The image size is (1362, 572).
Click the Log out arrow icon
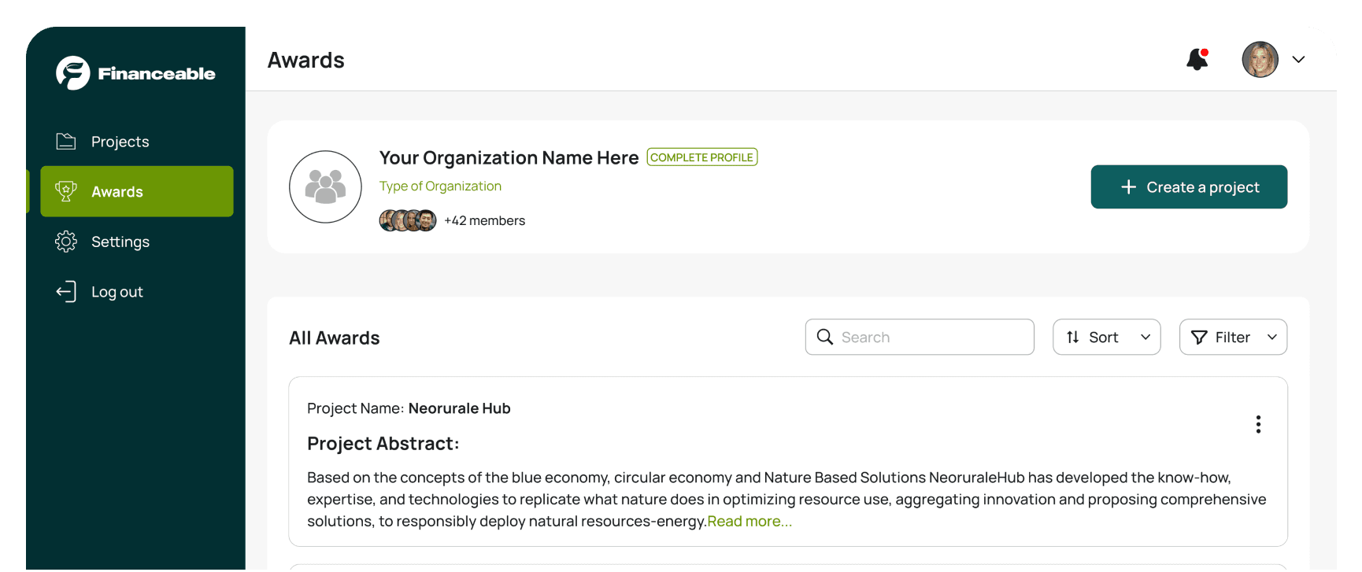pos(66,292)
